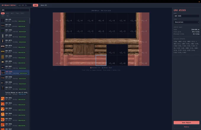Image resolution: width=201 pixels, height=130 pixels.
Task: Select the GRH 5844 list row
Action: 15,114
